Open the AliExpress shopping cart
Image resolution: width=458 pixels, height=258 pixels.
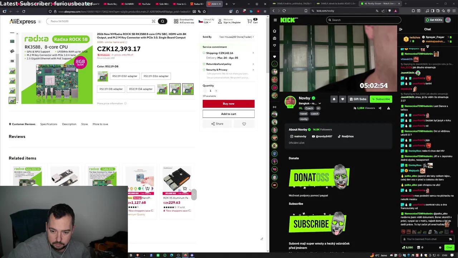pyautogui.click(x=252, y=21)
